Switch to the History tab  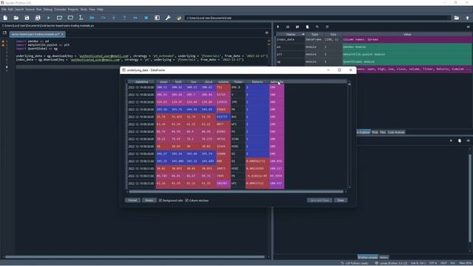click(384, 257)
